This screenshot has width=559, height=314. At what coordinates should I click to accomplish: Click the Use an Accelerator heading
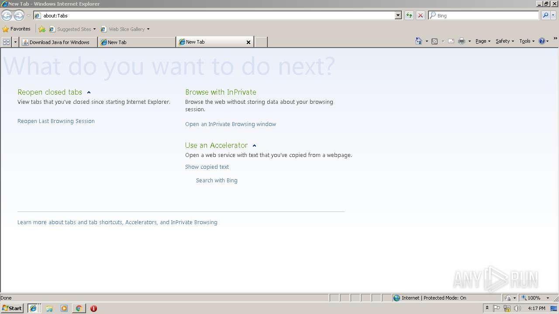tap(216, 145)
